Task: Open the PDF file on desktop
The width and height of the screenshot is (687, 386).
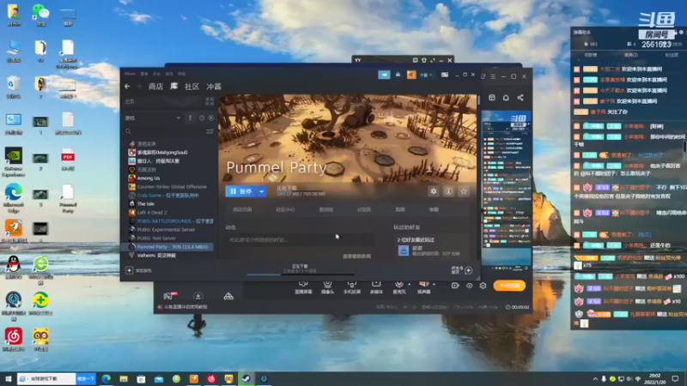Action: click(68, 160)
